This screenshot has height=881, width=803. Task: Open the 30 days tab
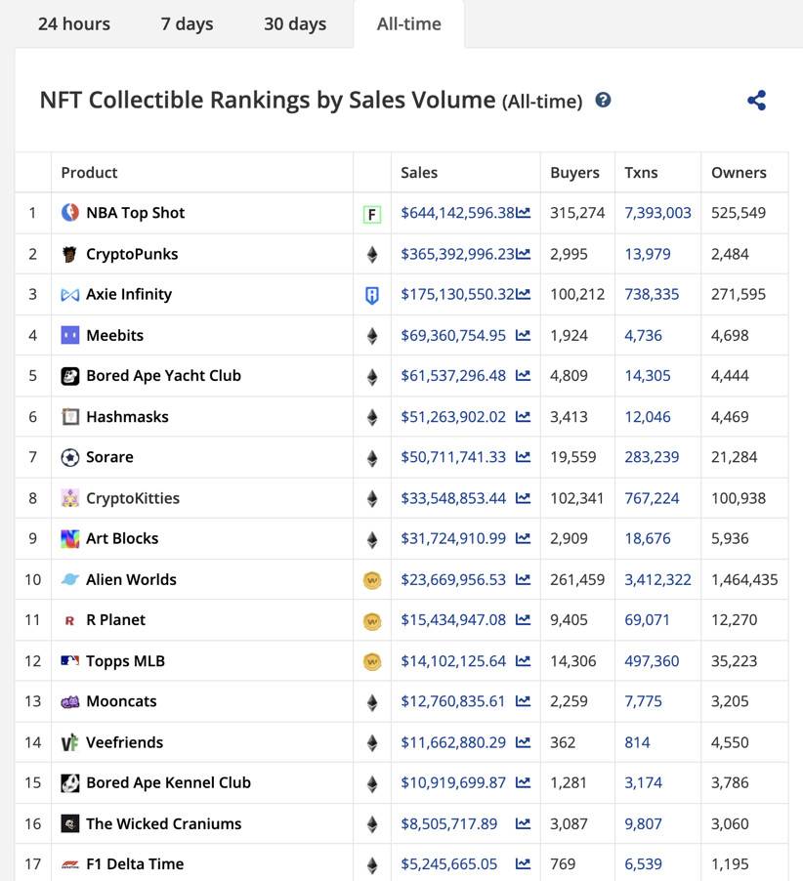[295, 23]
